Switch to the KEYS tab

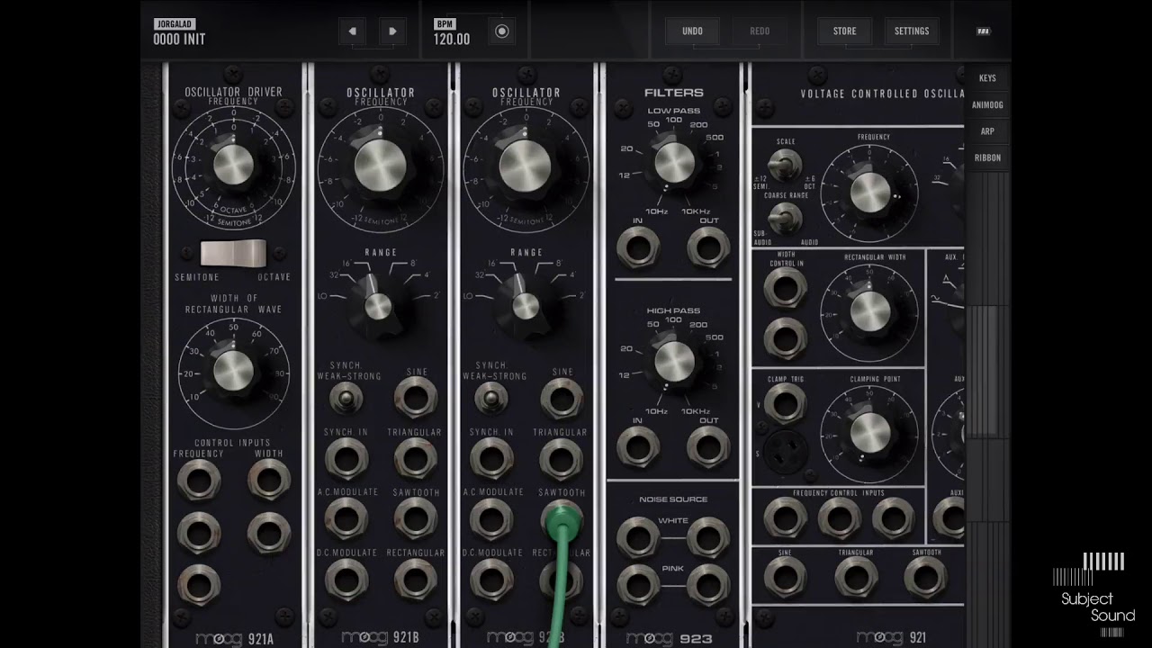tap(987, 78)
